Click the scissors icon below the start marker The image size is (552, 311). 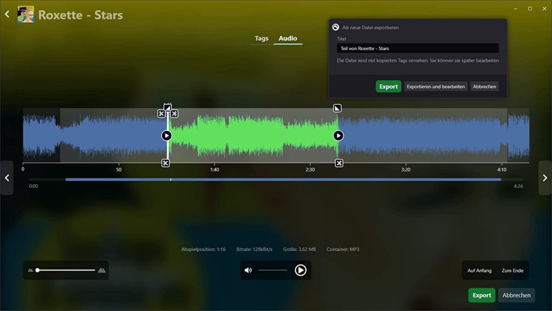[x=165, y=163]
